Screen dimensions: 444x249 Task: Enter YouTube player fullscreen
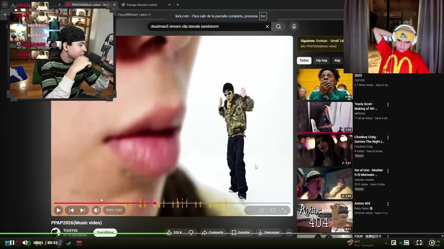coord(284,210)
